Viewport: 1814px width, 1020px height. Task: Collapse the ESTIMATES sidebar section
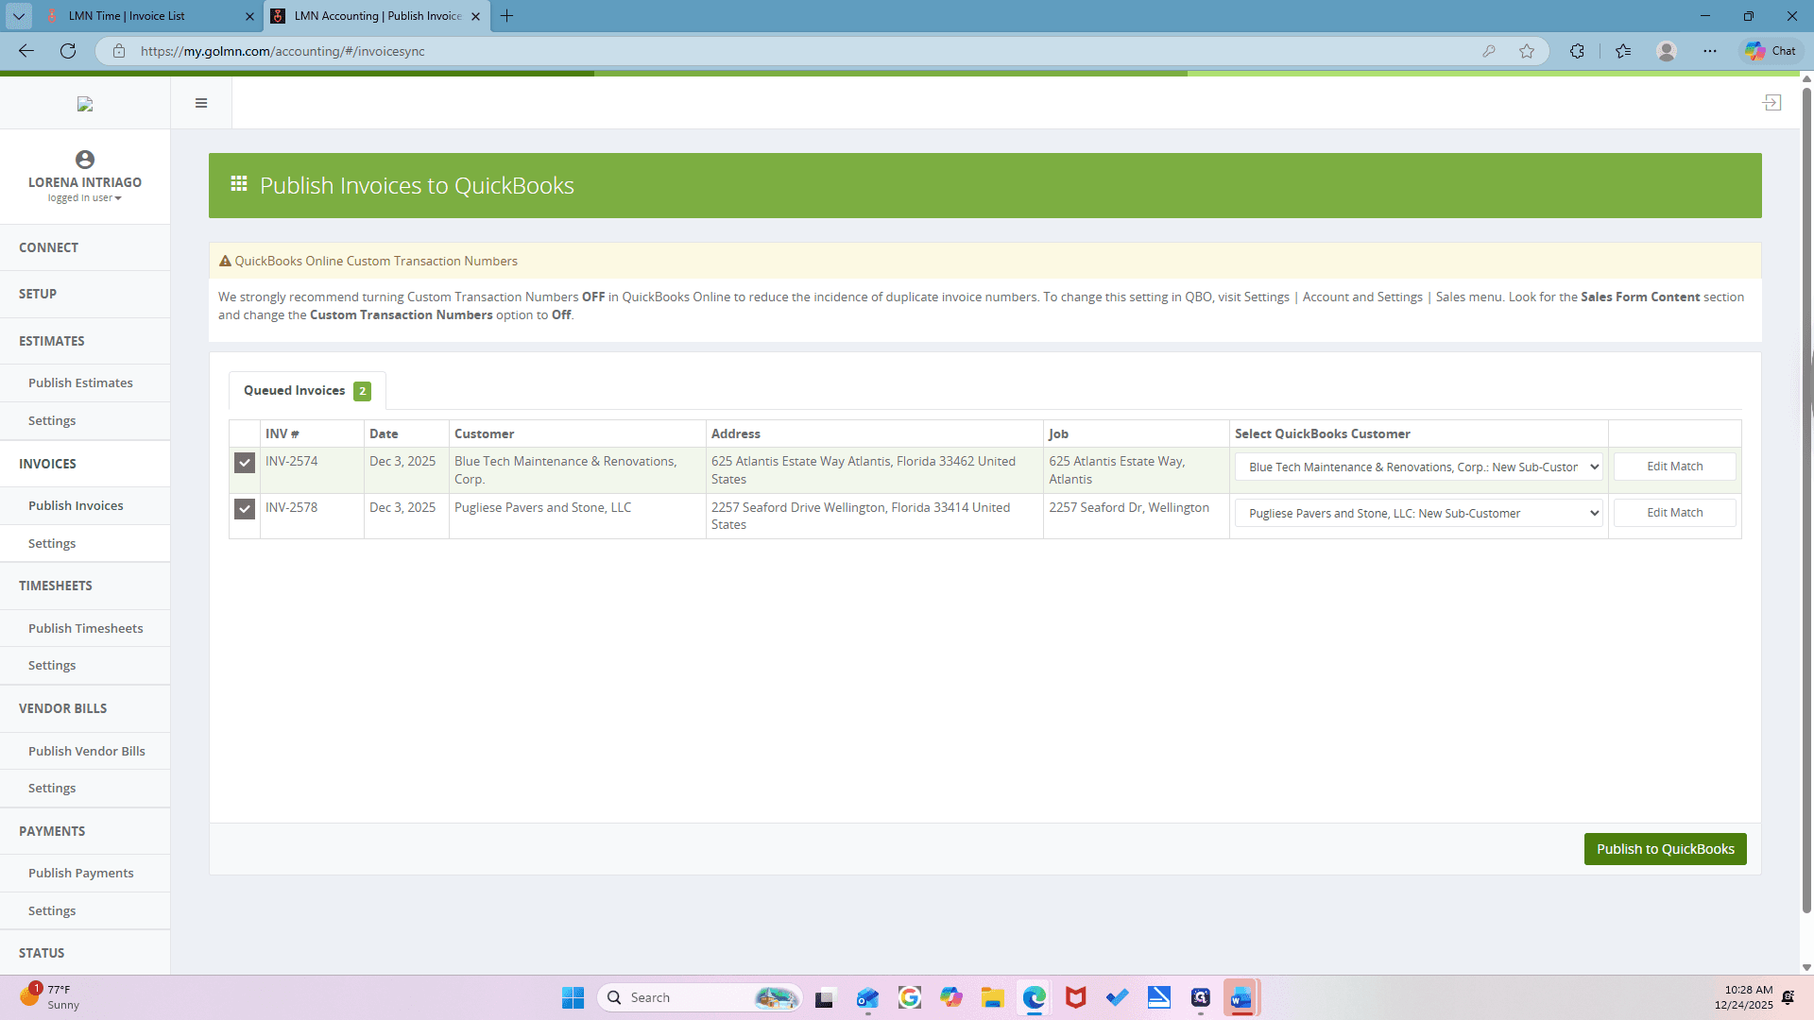point(85,341)
